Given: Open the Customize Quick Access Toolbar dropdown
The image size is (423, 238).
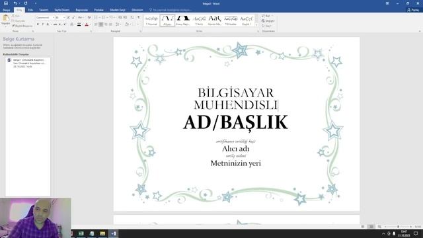Looking at the screenshot, I should tap(36, 3).
